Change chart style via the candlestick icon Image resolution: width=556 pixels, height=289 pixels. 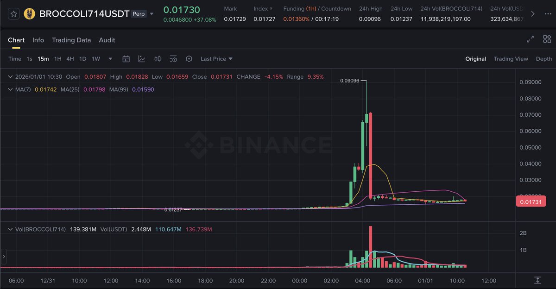point(158,59)
